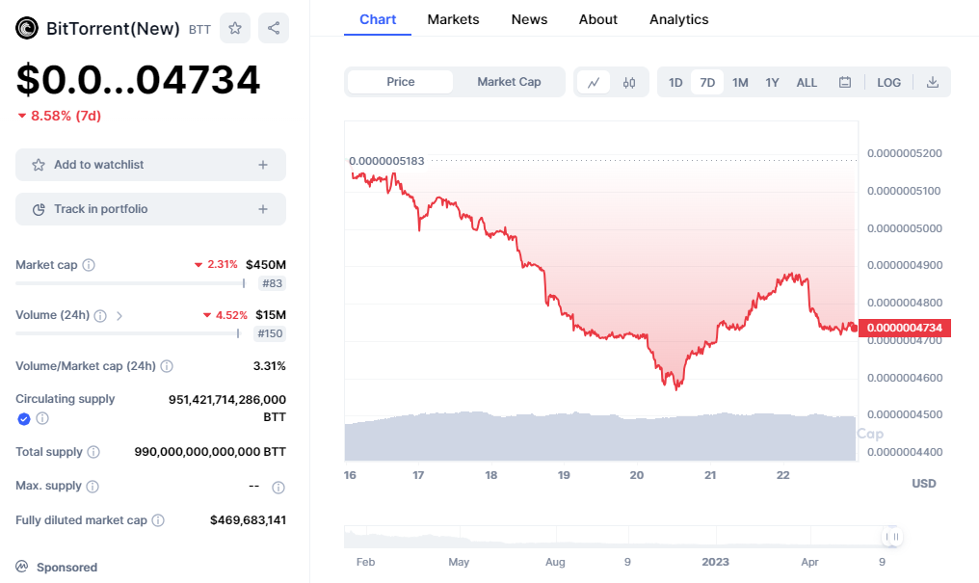Open the News tab
979x583 pixels.
coord(529,19)
